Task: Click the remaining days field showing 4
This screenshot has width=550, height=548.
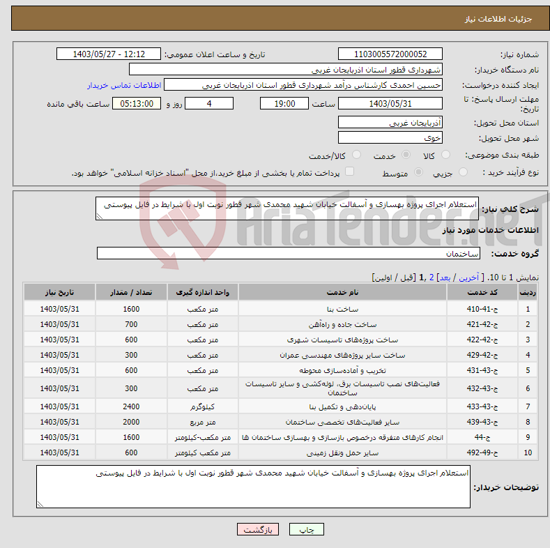Action: 209,103
